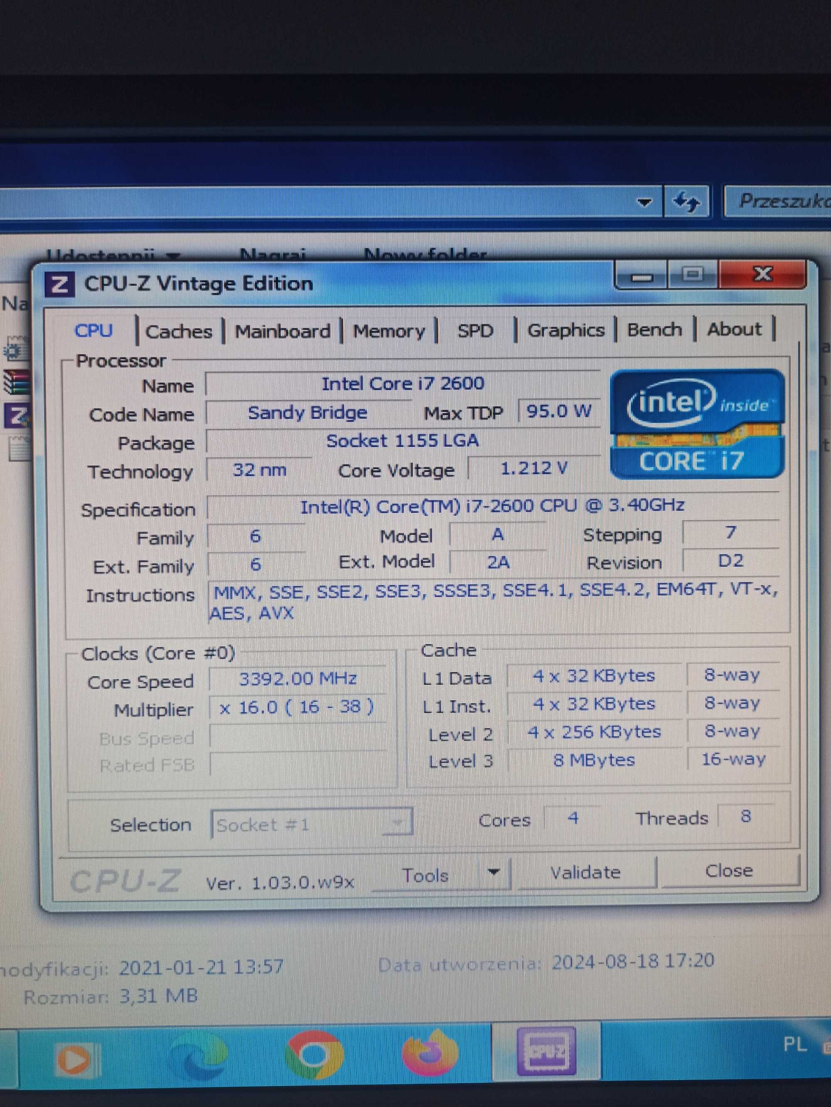Click the PL language indicator in tray
The height and width of the screenshot is (1107, 831).
[x=794, y=1045]
